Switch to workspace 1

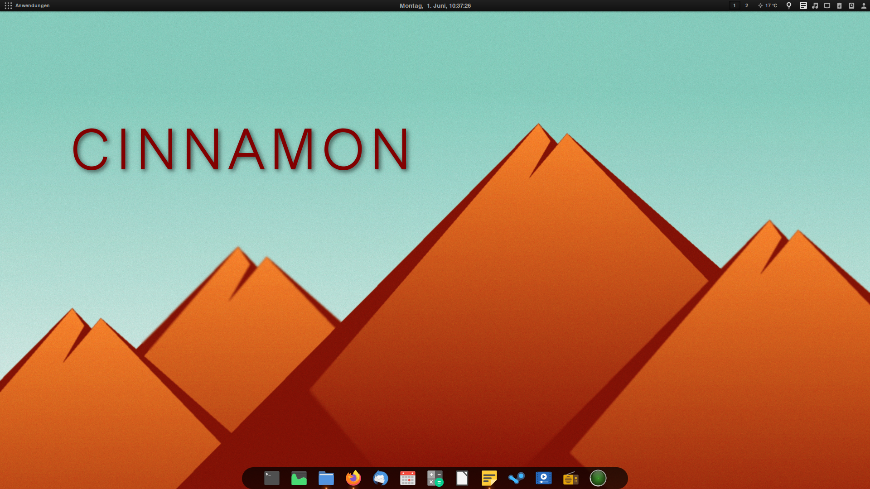click(x=735, y=5)
